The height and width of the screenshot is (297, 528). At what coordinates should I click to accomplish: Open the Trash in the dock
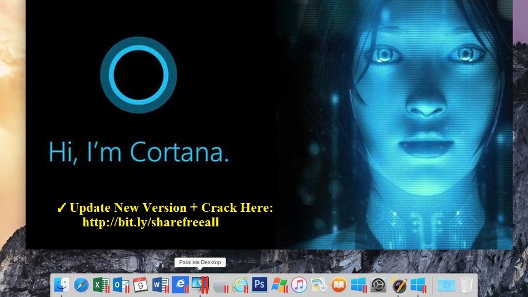pyautogui.click(x=466, y=285)
